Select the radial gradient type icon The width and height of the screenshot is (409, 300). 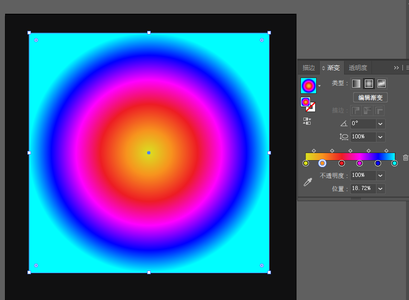(x=369, y=84)
